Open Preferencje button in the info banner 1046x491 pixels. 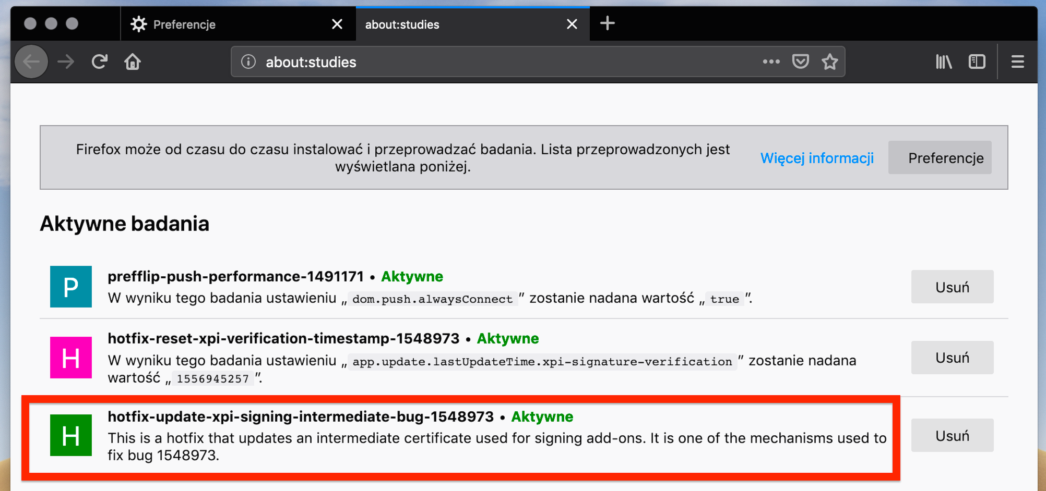[940, 157]
